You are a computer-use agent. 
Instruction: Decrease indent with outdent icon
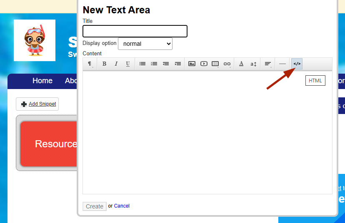[x=166, y=64]
